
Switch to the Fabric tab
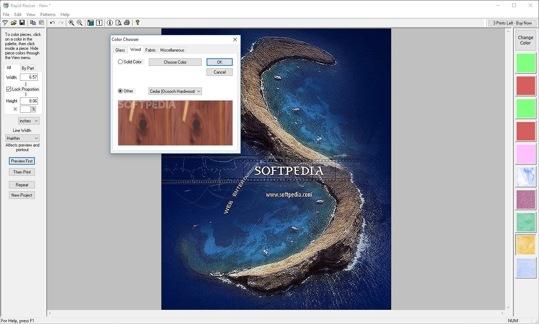[x=150, y=50]
